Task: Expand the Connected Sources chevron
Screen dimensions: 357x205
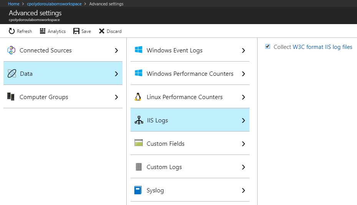Action: point(116,50)
